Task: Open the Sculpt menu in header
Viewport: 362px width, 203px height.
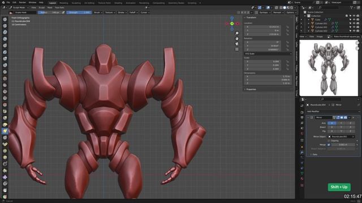Action: (41, 7)
